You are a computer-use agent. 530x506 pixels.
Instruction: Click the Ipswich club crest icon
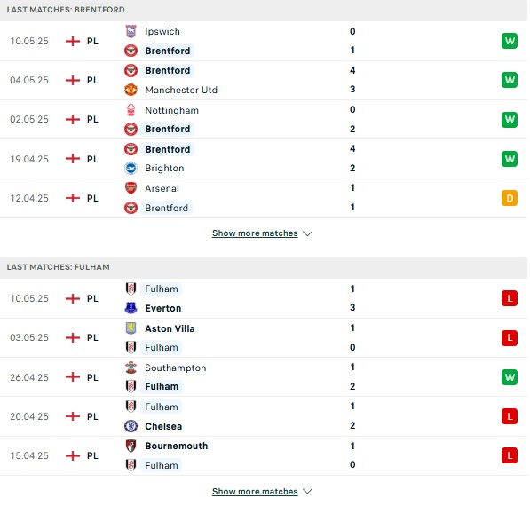click(x=131, y=31)
